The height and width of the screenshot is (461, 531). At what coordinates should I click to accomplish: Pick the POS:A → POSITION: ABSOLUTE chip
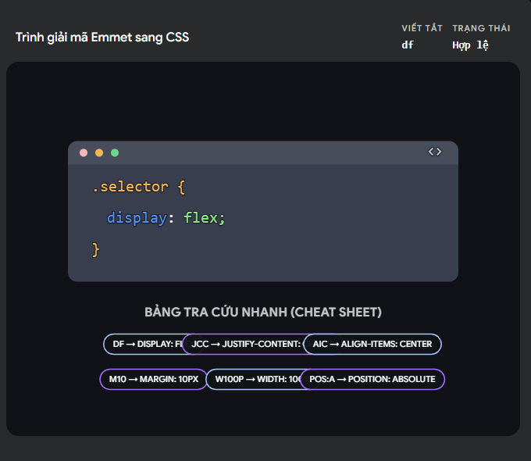coord(372,379)
